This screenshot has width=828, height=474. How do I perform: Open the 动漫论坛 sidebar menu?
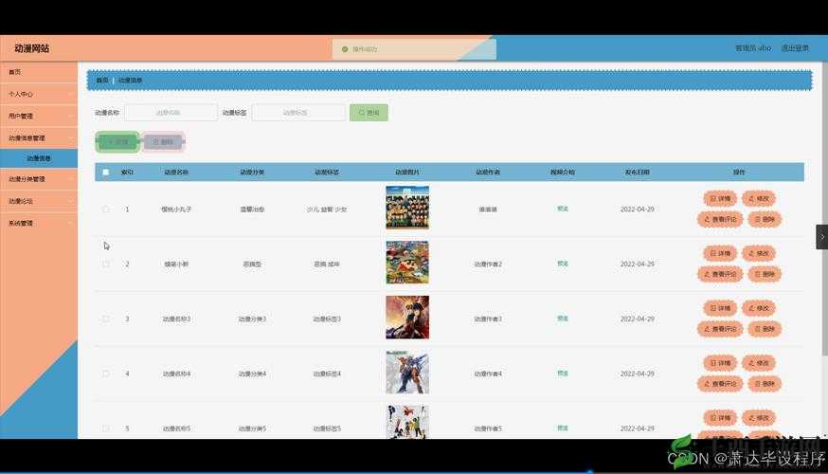pyautogui.click(x=39, y=201)
